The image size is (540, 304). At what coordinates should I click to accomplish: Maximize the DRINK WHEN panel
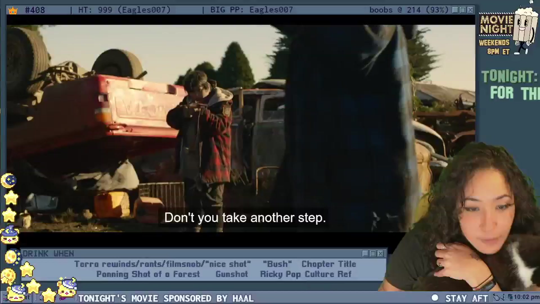pyautogui.click(x=373, y=254)
